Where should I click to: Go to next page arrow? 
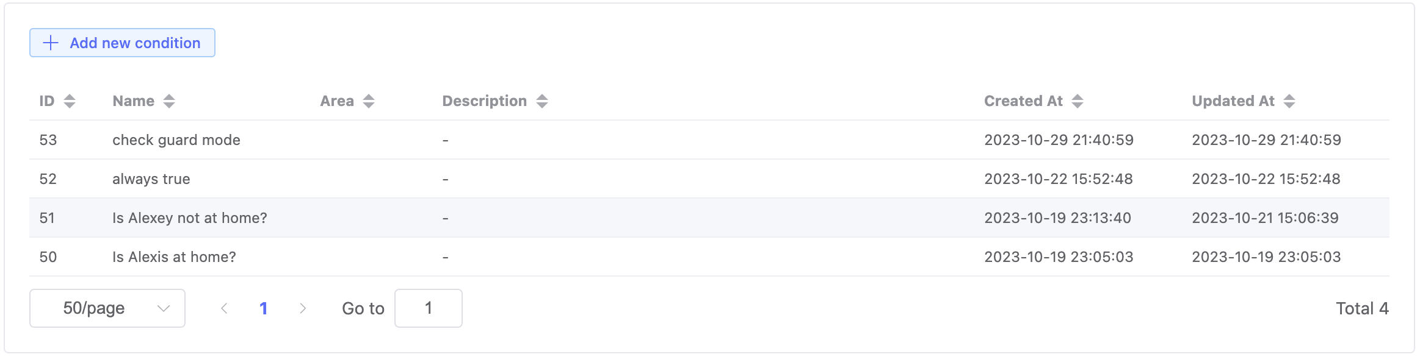click(303, 308)
